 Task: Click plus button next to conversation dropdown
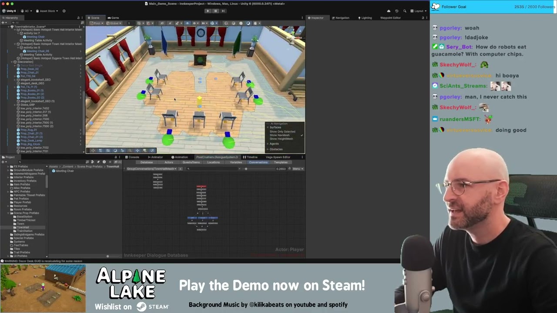point(180,169)
